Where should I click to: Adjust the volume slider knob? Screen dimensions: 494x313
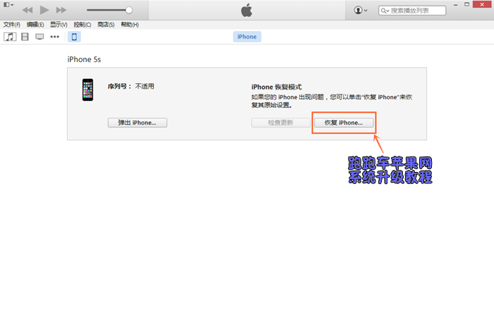(128, 10)
